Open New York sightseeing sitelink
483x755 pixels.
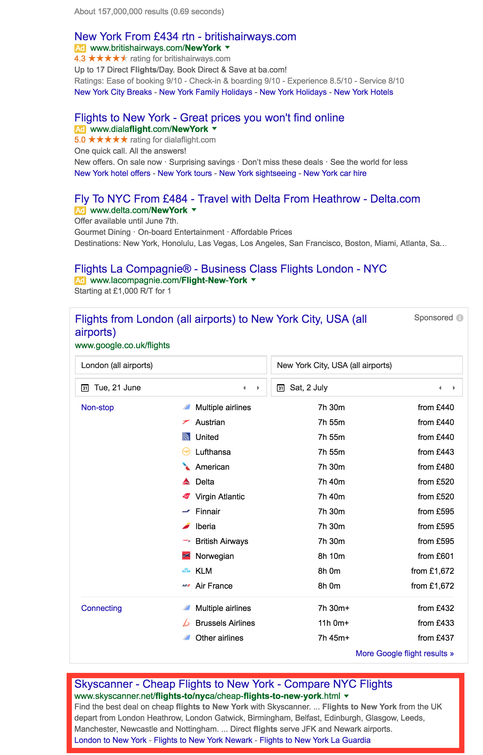click(257, 173)
